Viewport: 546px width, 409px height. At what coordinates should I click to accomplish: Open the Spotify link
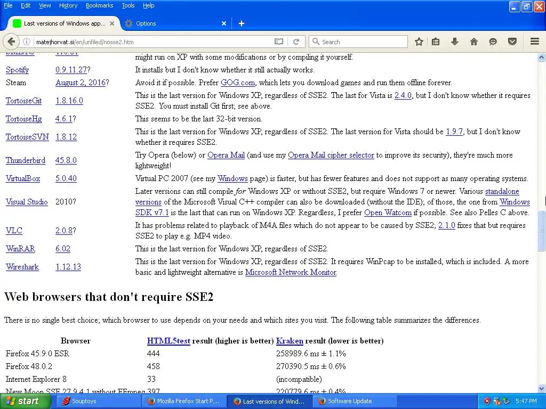(17, 70)
